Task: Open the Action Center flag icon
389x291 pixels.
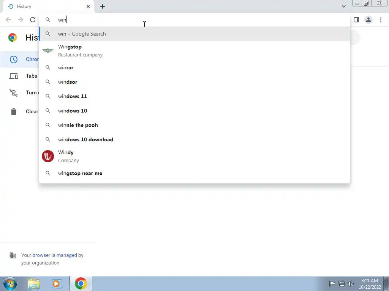Action: click(x=332, y=283)
